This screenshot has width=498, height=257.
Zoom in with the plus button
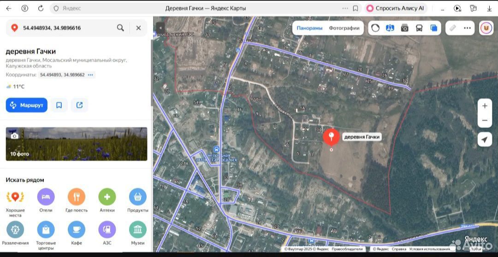[x=485, y=106]
